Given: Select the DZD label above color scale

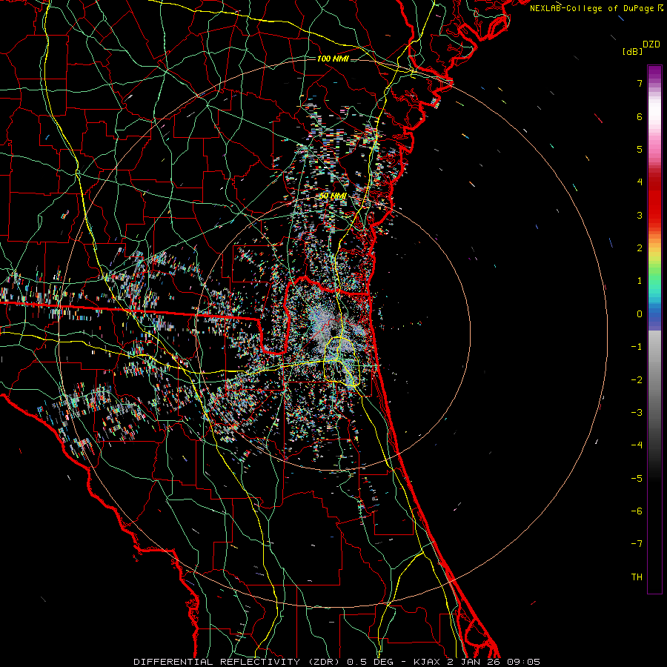Looking at the screenshot, I should (651, 44).
